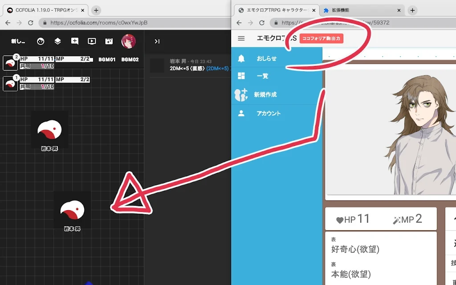Click the HP 11 value on character sheet
456x285 pixels.
tap(353, 219)
